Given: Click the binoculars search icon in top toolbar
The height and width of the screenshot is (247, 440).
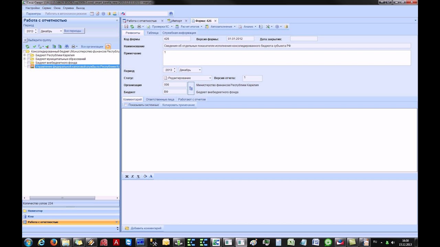Looking at the screenshot, I should 171,14.
